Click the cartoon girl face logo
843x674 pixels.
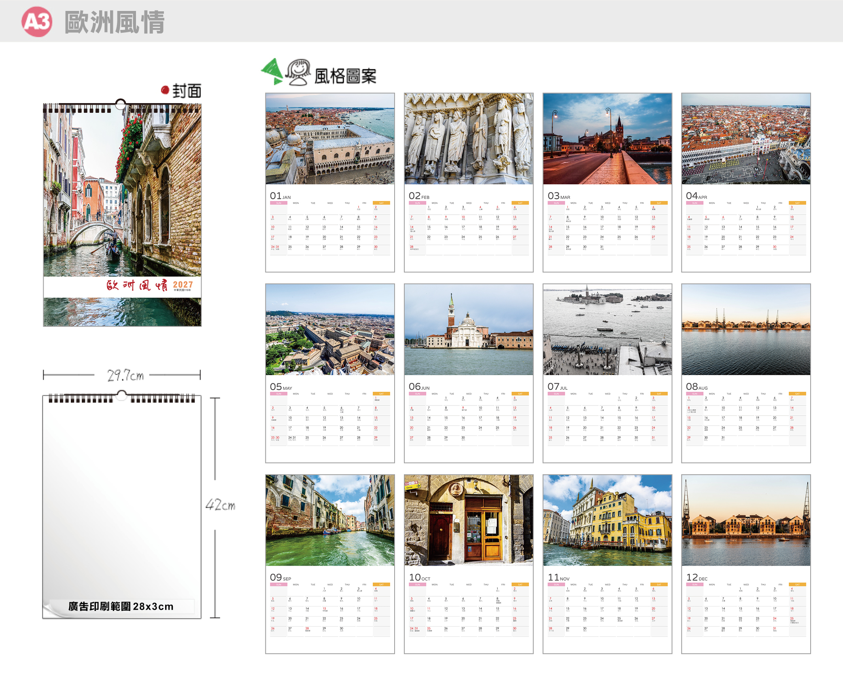click(x=298, y=72)
